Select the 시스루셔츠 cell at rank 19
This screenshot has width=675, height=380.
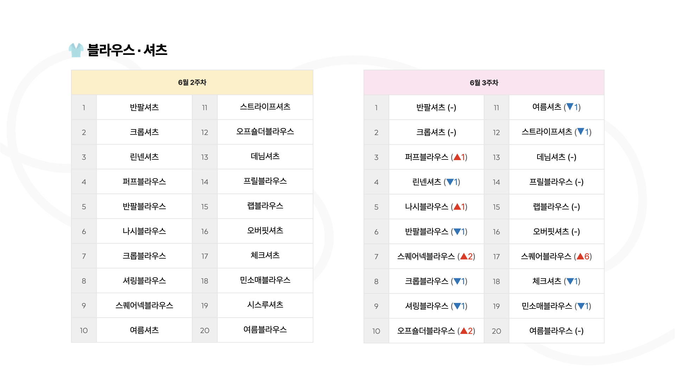[265, 305]
